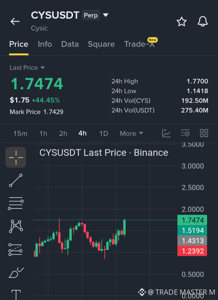
Task: Click the 2.5000 price axis label
Action: click(193, 188)
